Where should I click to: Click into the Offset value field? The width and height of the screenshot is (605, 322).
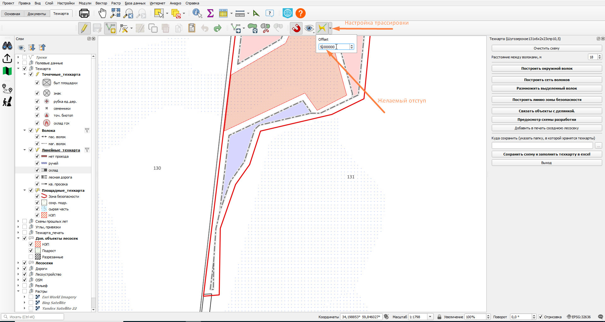tap(334, 47)
